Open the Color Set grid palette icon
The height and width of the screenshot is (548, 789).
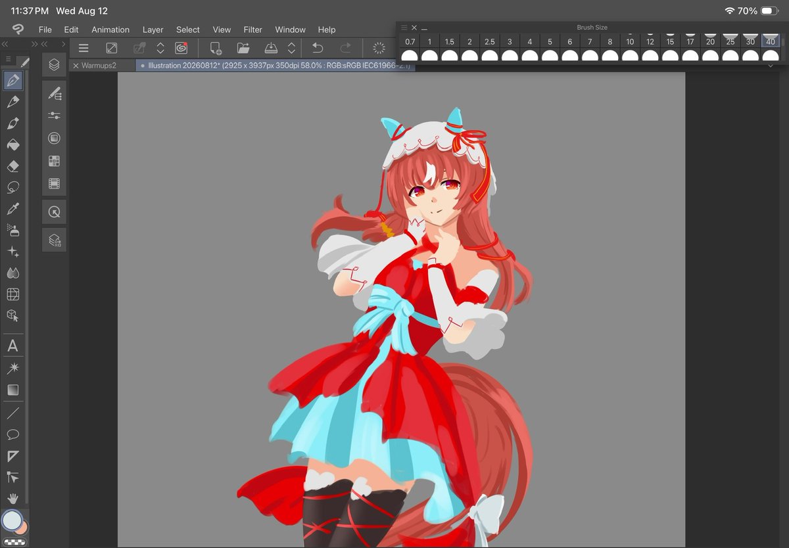(54, 161)
